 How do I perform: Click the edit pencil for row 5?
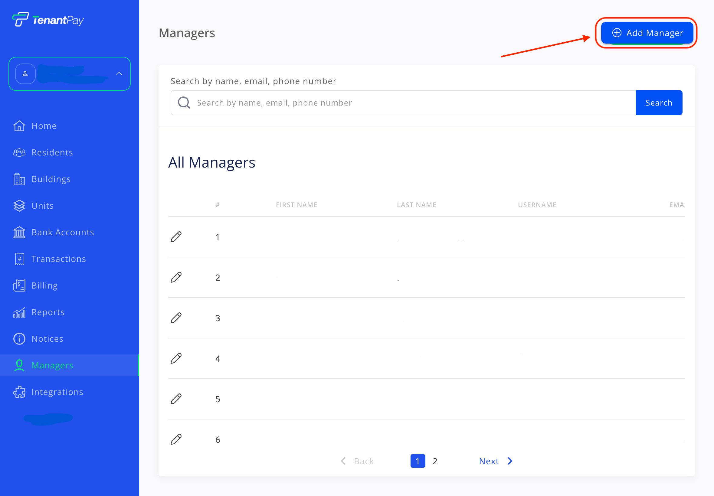[x=176, y=399]
